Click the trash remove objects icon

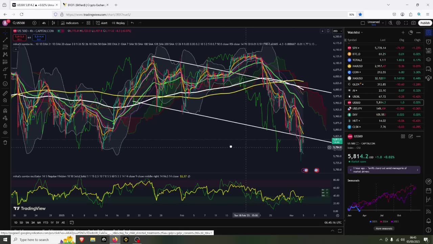(x=5, y=142)
